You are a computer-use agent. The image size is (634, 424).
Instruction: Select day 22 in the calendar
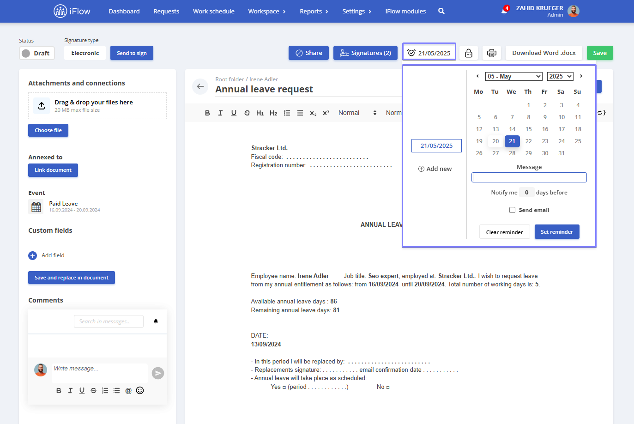click(x=529, y=141)
